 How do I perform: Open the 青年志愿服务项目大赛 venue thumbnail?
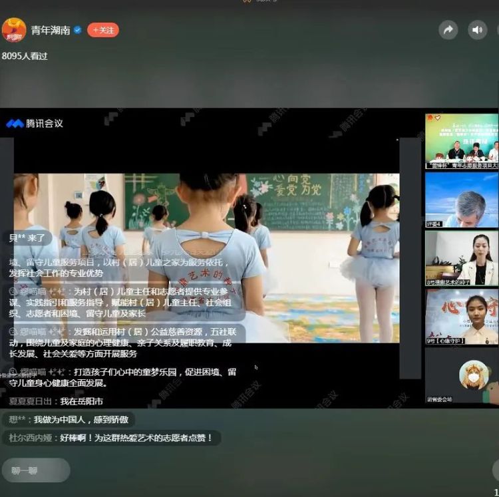pyautogui.click(x=462, y=141)
